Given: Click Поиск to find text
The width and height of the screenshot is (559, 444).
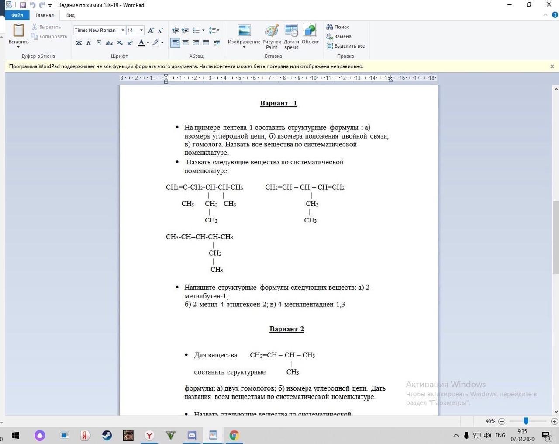Looking at the screenshot, I should (338, 27).
